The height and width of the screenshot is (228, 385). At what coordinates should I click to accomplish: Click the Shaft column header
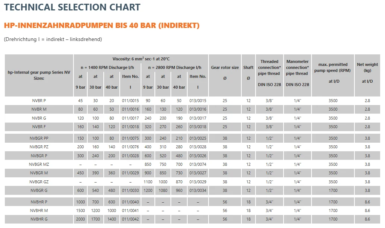coord(248,68)
